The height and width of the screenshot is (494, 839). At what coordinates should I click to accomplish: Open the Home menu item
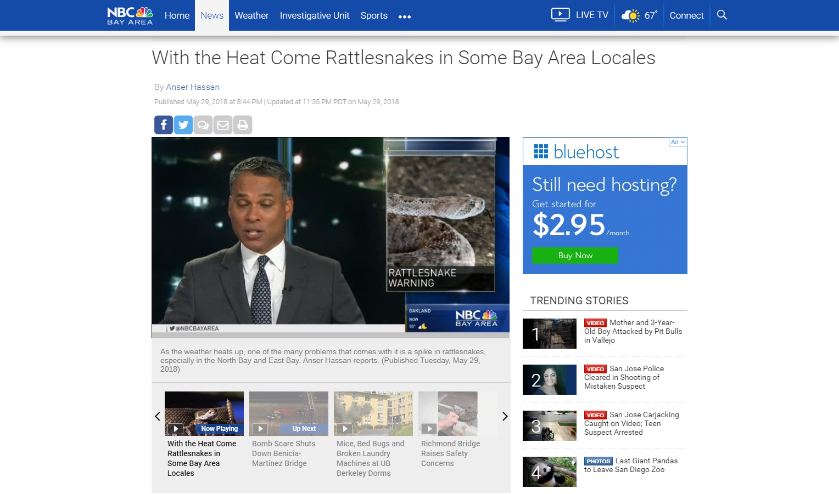click(x=177, y=15)
